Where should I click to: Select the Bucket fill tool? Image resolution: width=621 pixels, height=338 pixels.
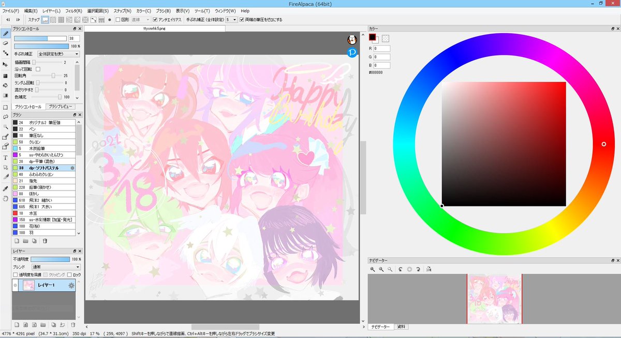click(x=5, y=85)
